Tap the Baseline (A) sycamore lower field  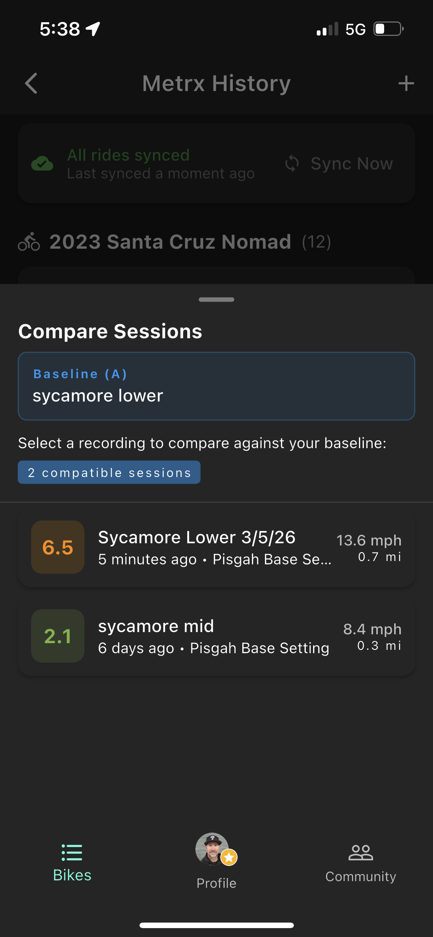(x=216, y=386)
